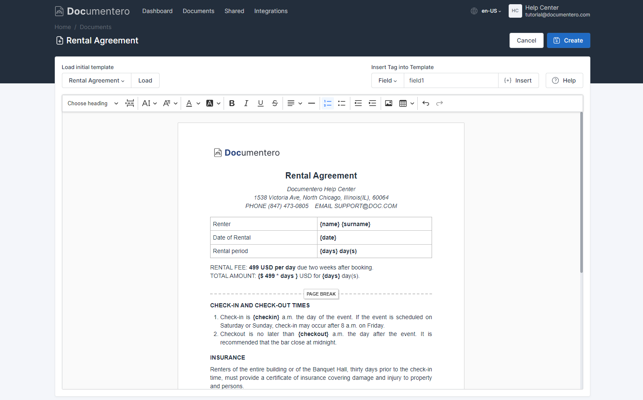The image size is (643, 400).
Task: Click the {date} table cell
Action: click(374, 237)
